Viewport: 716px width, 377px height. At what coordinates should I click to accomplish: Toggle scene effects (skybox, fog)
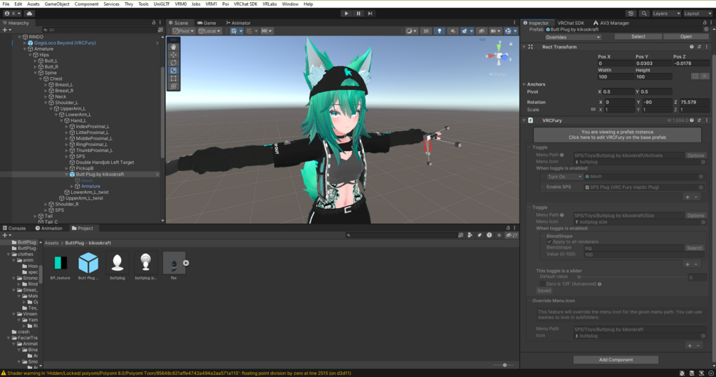tap(465, 31)
